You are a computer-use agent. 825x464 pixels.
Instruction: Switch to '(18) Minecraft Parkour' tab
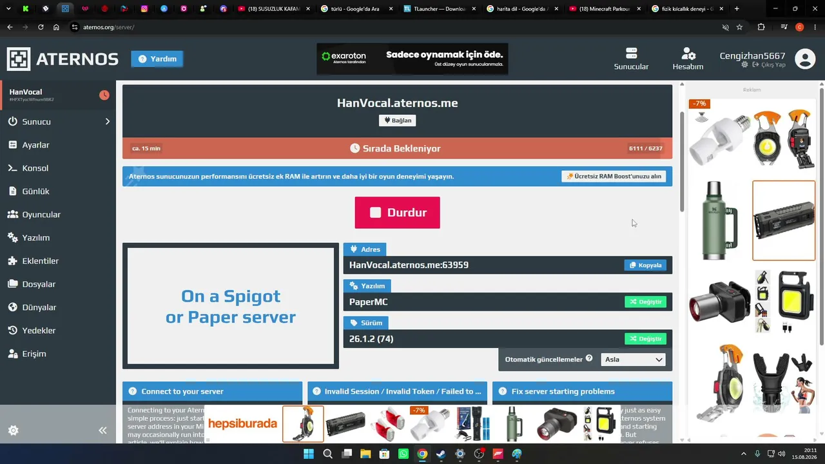tap(604, 9)
